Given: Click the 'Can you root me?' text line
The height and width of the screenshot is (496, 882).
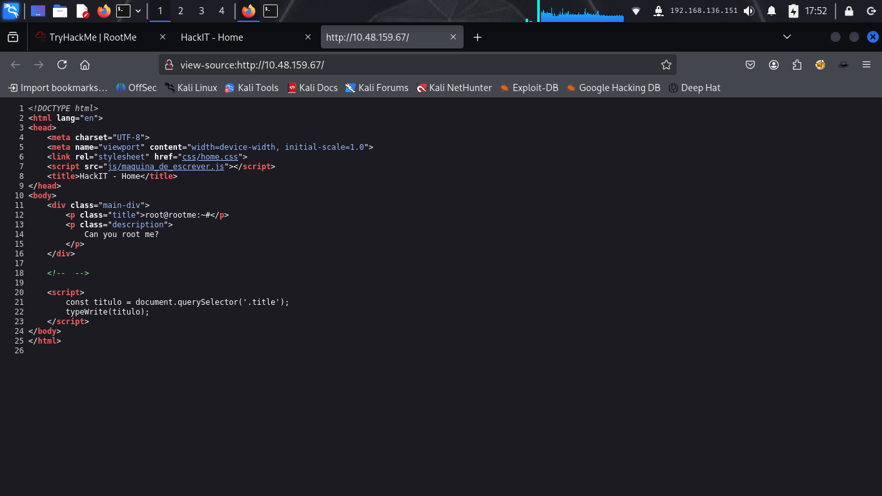Looking at the screenshot, I should 121,234.
